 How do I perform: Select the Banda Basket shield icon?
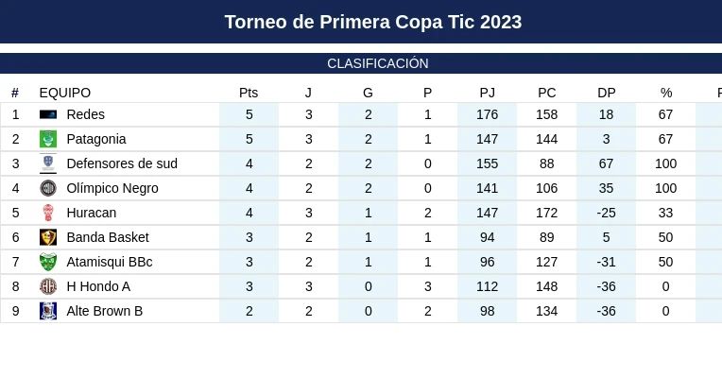click(x=48, y=237)
